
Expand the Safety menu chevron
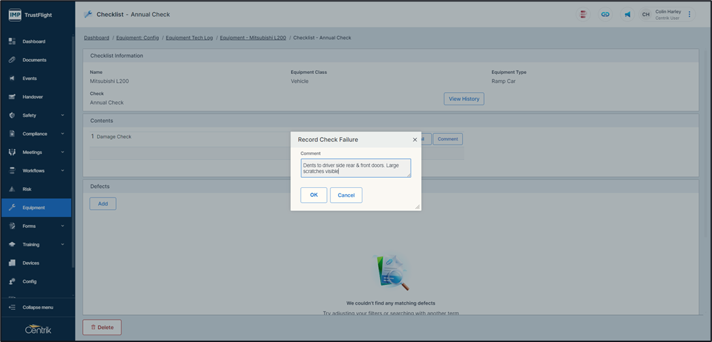pyautogui.click(x=62, y=115)
